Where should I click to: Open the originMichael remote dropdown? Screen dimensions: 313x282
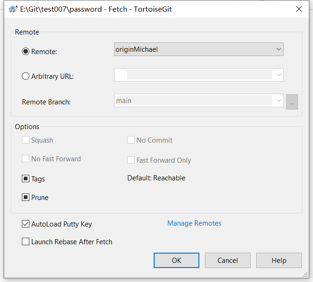pos(198,49)
